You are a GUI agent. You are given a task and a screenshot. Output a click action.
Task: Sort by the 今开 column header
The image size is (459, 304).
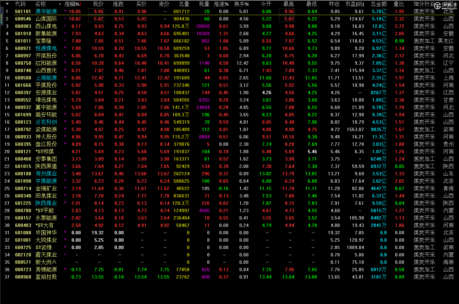266,4
